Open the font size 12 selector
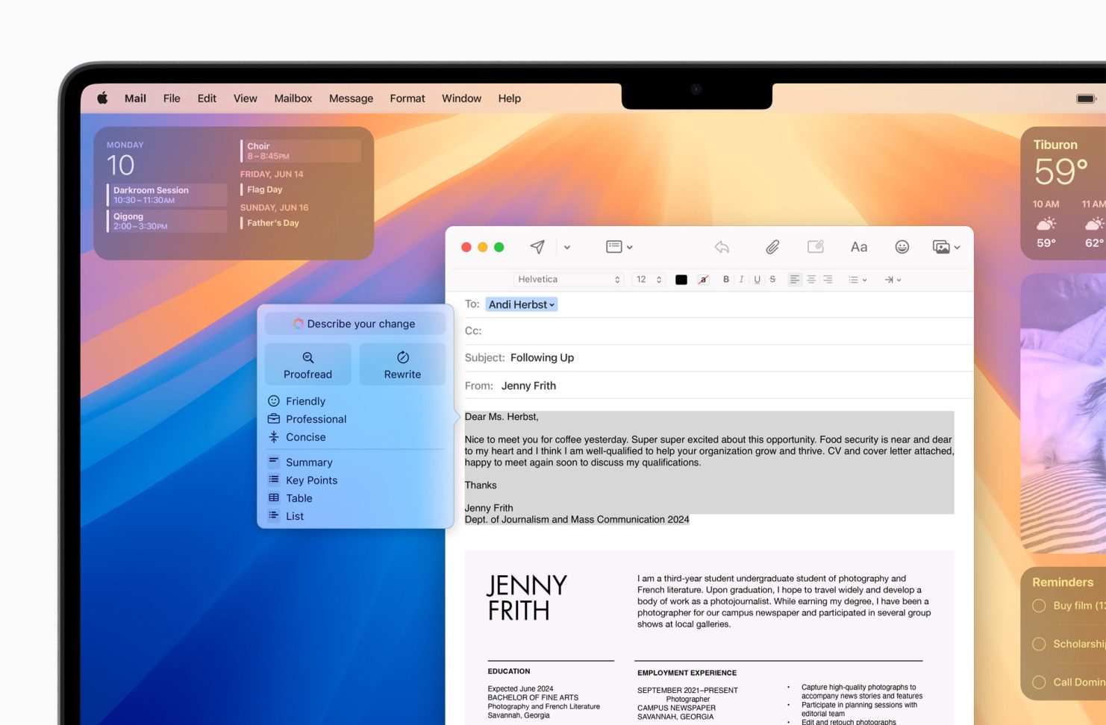This screenshot has height=725, width=1106. (649, 280)
